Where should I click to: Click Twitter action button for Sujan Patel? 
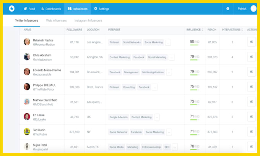click(251, 146)
